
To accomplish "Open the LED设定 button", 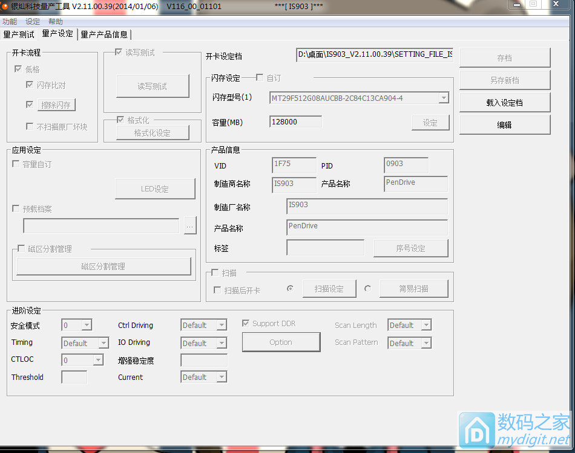I will click(155, 189).
